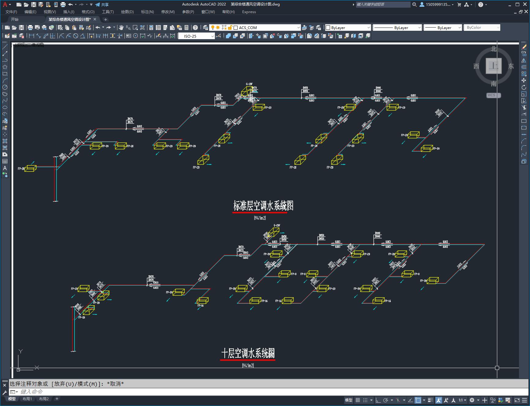Select the Aligned dimension tool
This screenshot has width=530, height=406.
pyautogui.click(x=39, y=36)
